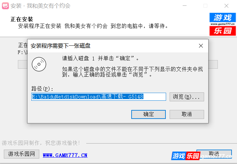This screenshot has width=237, height=164.
Task: Click the pink heart installer icon in title bar
Action: (x=5, y=6)
